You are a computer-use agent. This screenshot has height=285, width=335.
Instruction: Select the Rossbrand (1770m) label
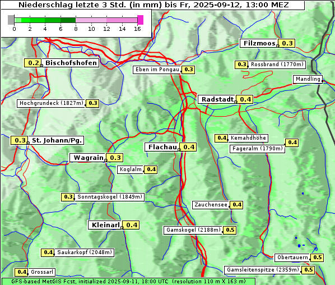point(277,65)
